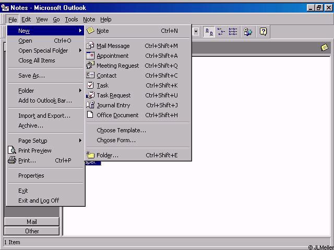Click the Contact card icon
Viewport: 334px width, 250px height.
click(90, 75)
